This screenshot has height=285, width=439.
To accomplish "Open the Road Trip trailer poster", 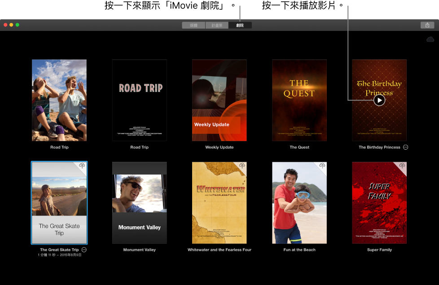I will (x=139, y=100).
